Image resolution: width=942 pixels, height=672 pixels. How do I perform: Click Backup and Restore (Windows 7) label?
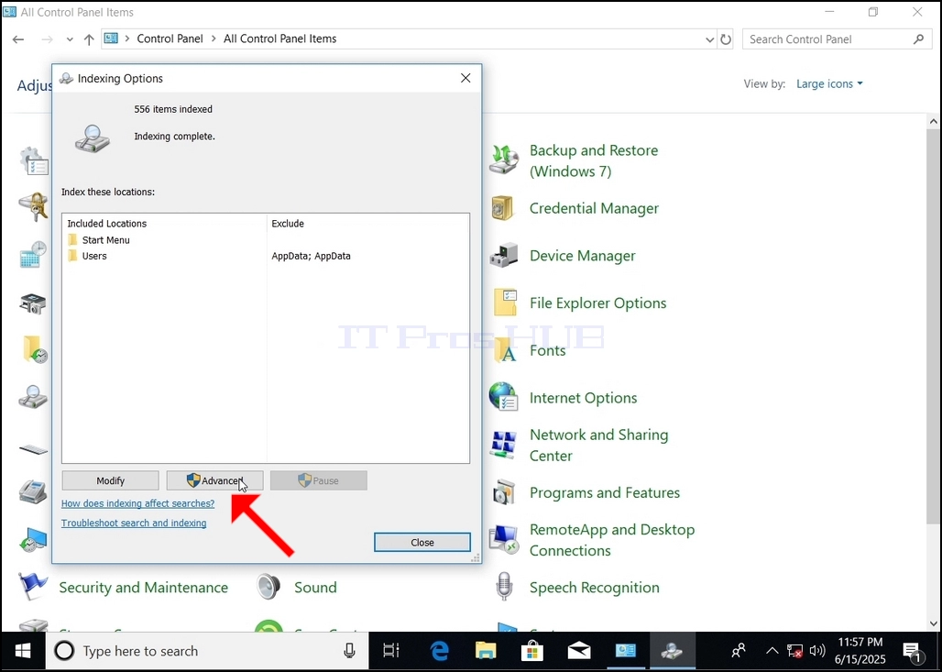(x=594, y=160)
